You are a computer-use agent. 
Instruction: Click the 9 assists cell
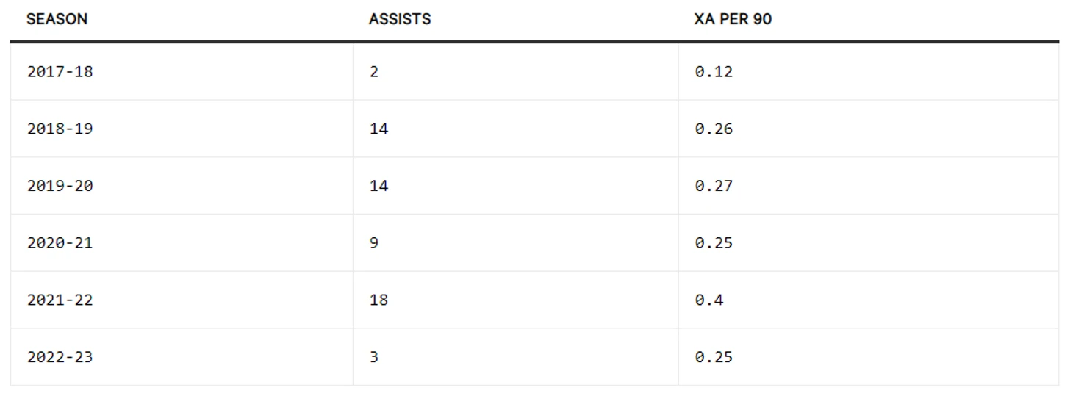374,243
